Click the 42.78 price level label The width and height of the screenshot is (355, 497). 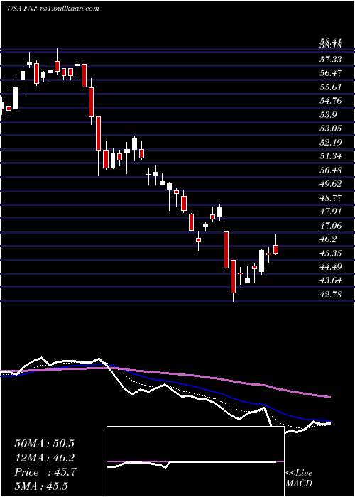[331, 295]
